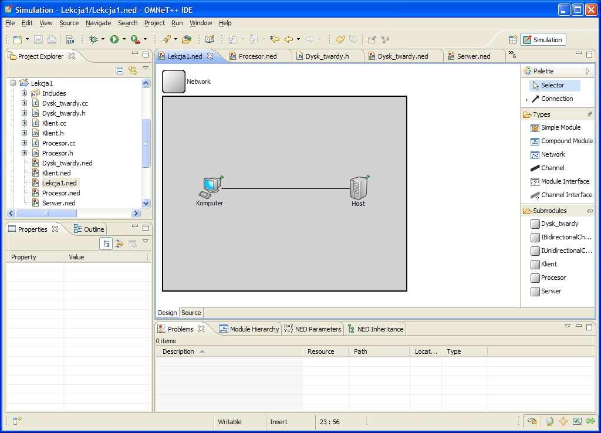This screenshot has height=433, width=601.
Task: Click the Network gray box on canvas
Action: 174,81
